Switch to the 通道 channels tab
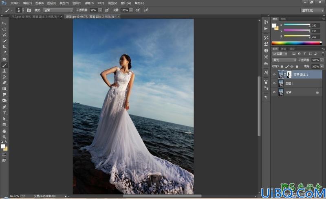The width and height of the screenshot is (326, 199). pos(283,49)
